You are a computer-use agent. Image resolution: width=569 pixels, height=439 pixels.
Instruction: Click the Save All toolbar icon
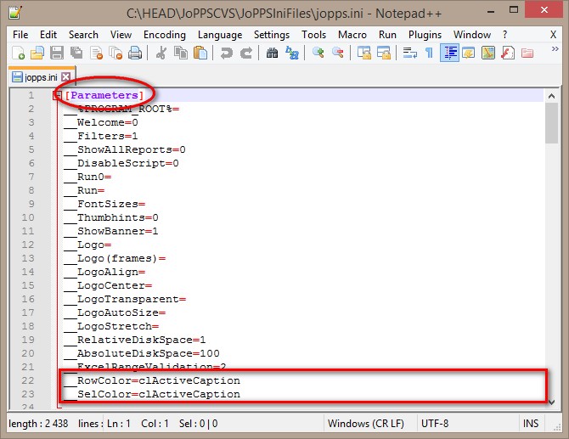pyautogui.click(x=76, y=53)
